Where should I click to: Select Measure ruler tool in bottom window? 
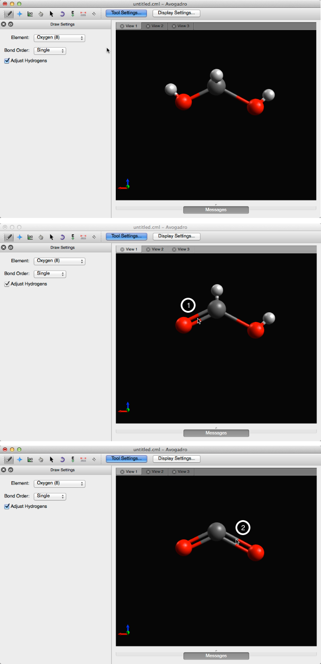tap(83, 460)
